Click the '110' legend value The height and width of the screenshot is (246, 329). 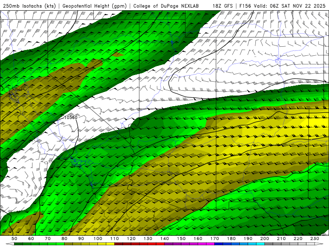pos(115,239)
